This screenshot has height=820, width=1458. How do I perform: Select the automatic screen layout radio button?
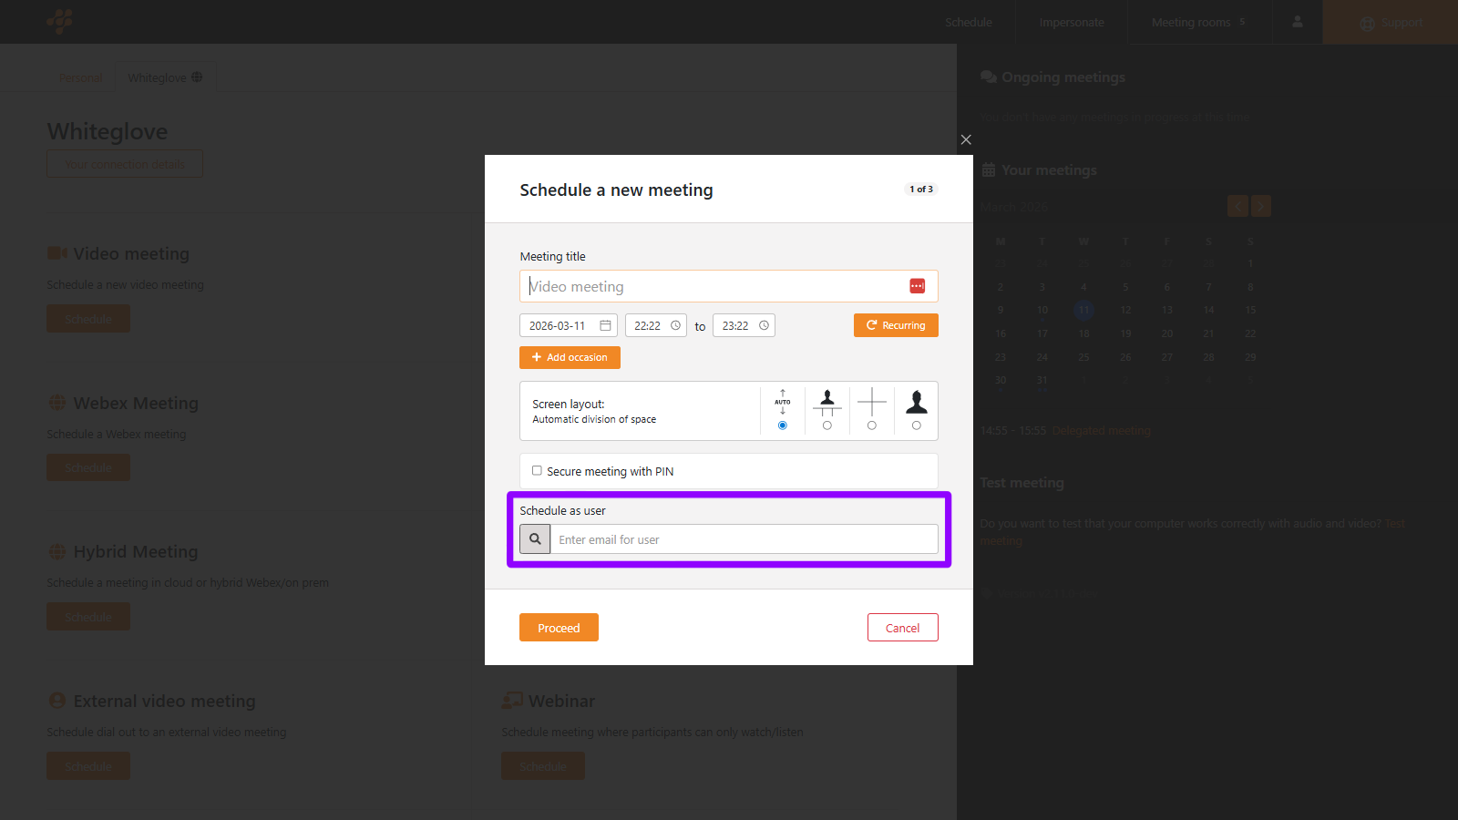783,425
